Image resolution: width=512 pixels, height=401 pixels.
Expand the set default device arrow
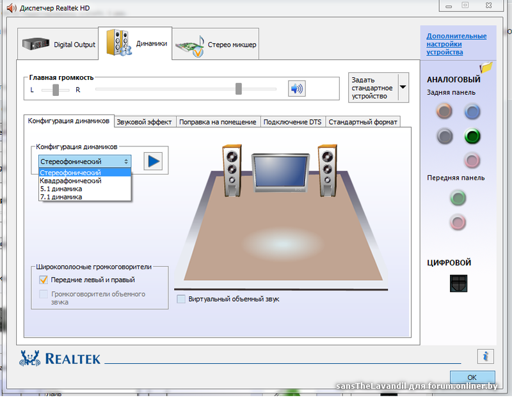click(403, 87)
